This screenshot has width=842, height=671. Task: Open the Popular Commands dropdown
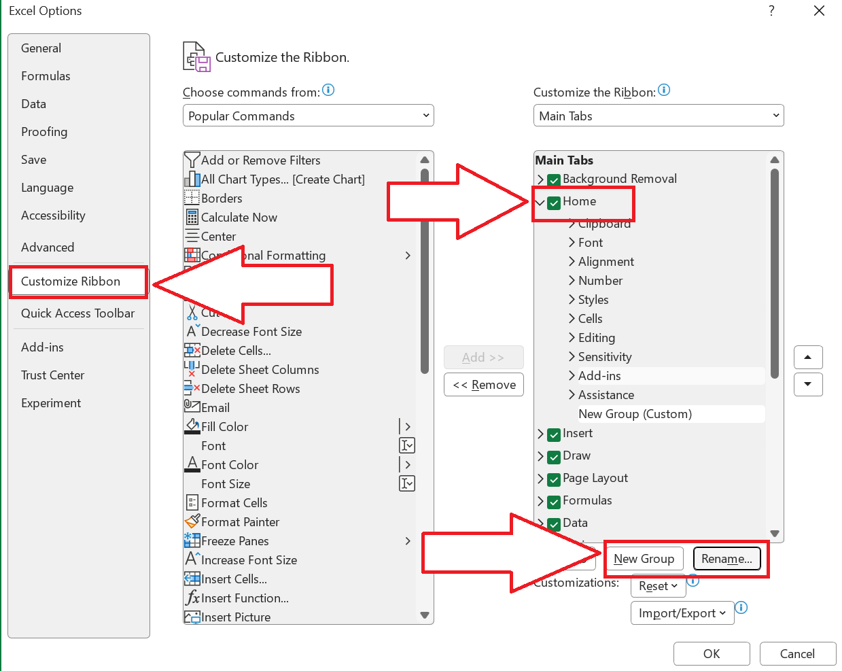click(x=308, y=116)
